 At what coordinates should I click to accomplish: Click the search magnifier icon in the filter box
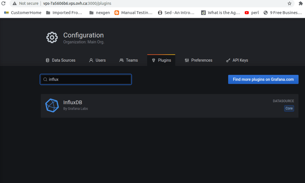pyautogui.click(x=45, y=80)
